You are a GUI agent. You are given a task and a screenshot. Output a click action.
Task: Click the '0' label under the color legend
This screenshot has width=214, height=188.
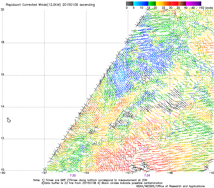[127, 8]
